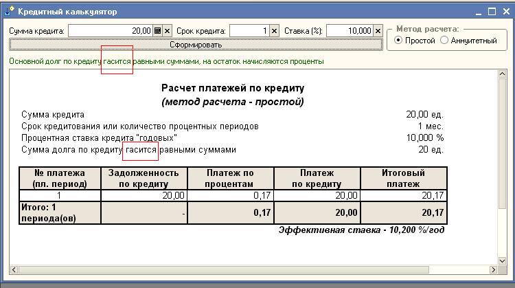Click total payment cell 20,17 in row 1

(403, 196)
